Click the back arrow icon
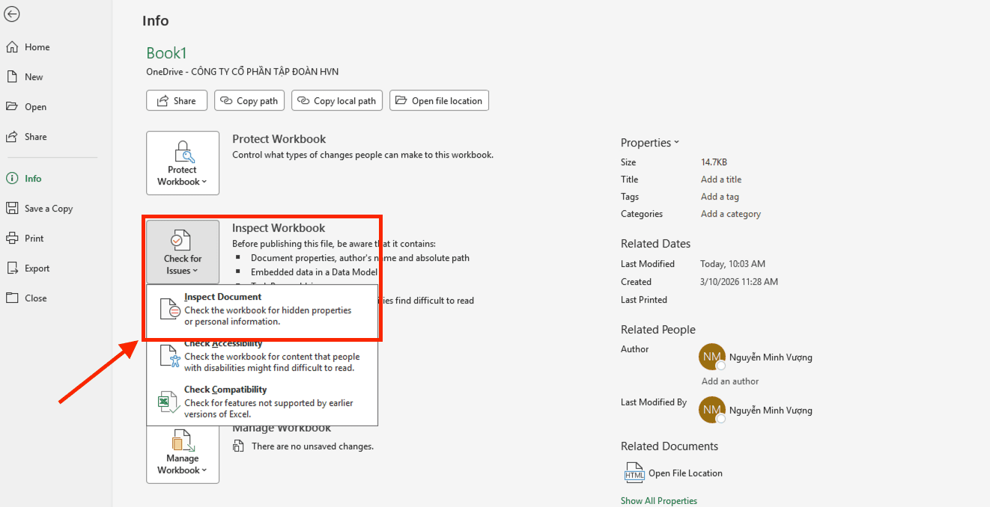This screenshot has height=507, width=990. tap(12, 14)
